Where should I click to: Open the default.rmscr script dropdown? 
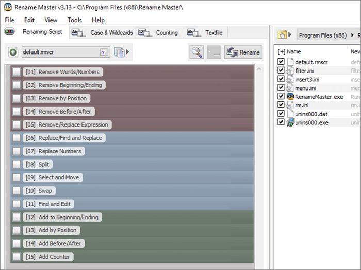coord(104,52)
